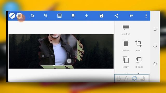Open the overlapping squares tab
The image size is (166, 93).
pyautogui.click(x=142, y=78)
